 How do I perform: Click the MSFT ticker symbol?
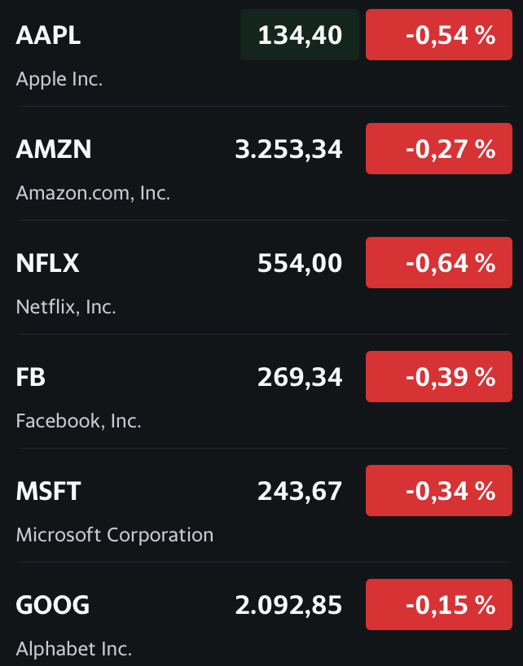coord(49,491)
